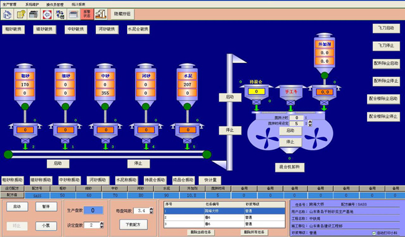405x237 pixels.
Task: Click the red back-arrow toolbar icon
Action: [x=47, y=14]
